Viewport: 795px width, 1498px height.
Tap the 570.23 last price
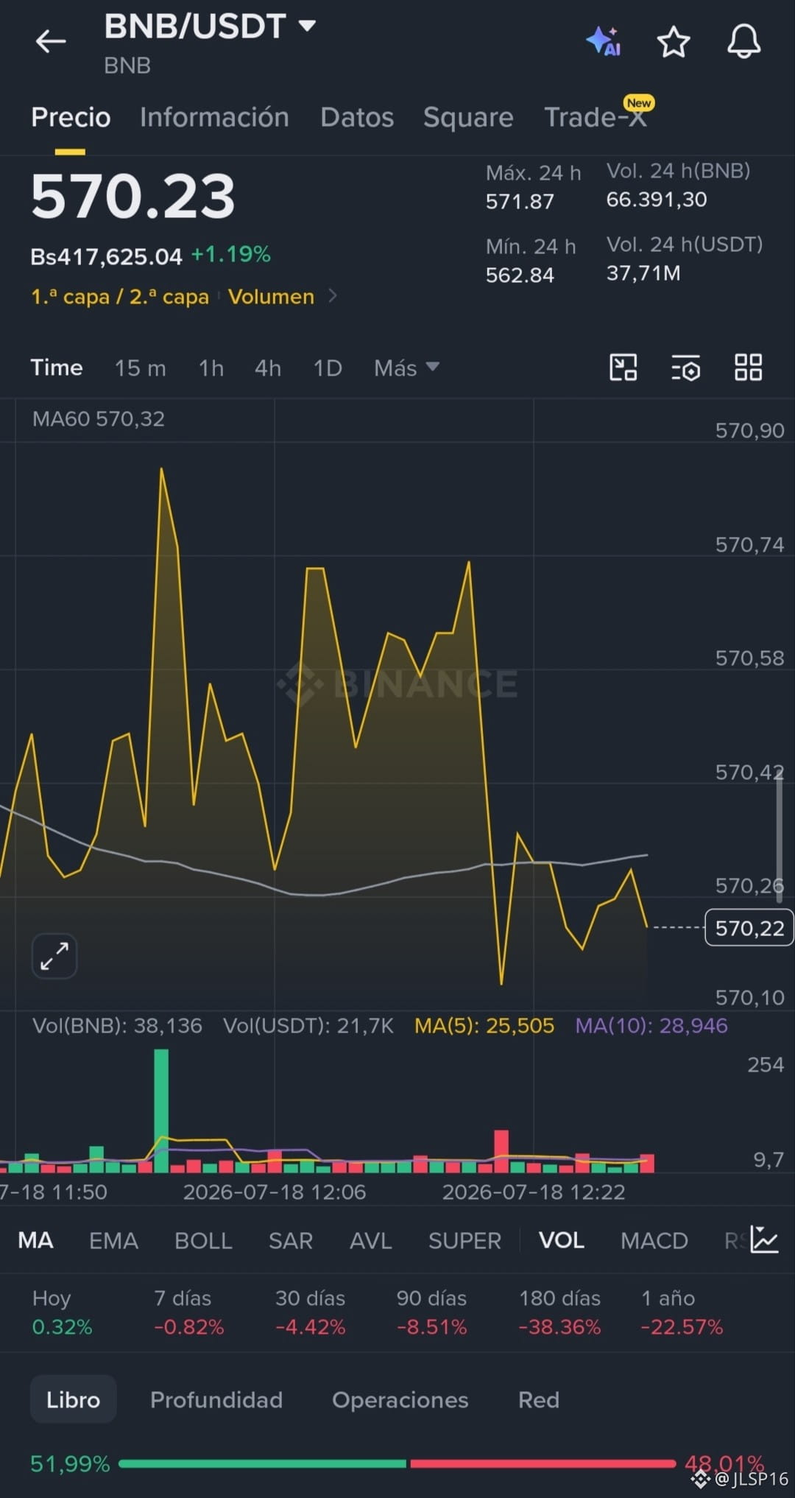pyautogui.click(x=133, y=197)
